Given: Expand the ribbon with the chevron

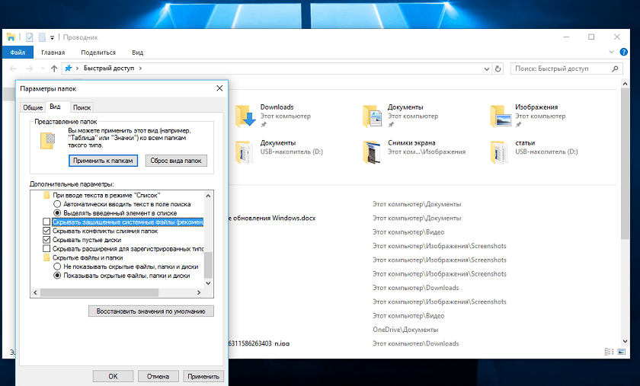Looking at the screenshot, I should coord(611,52).
